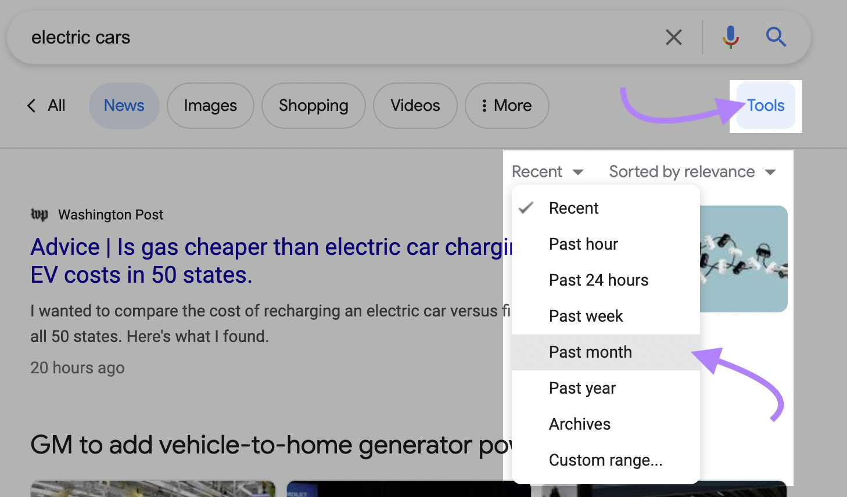Switch to the Images tab
This screenshot has width=847, height=497.
point(210,105)
